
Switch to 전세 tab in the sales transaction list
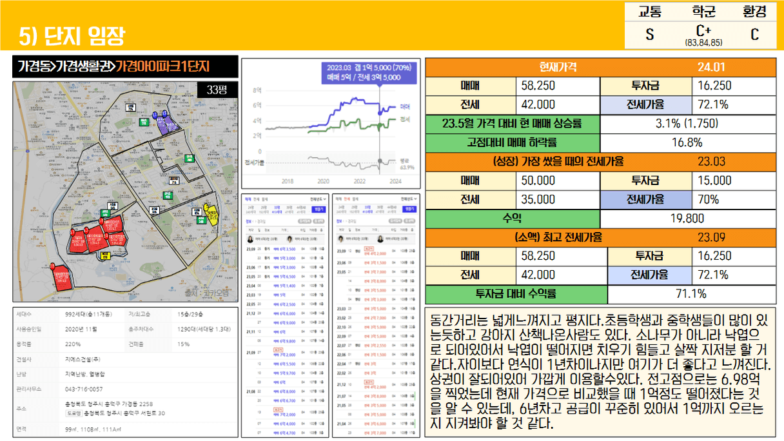pos(256,199)
